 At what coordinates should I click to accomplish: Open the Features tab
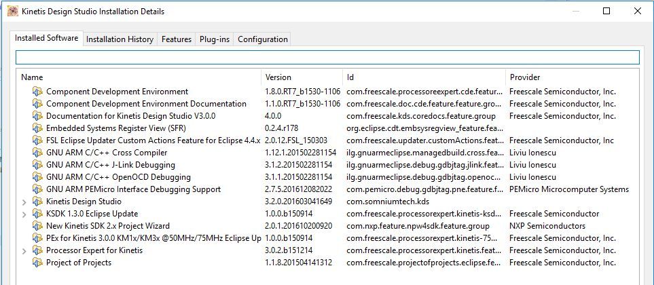point(176,39)
